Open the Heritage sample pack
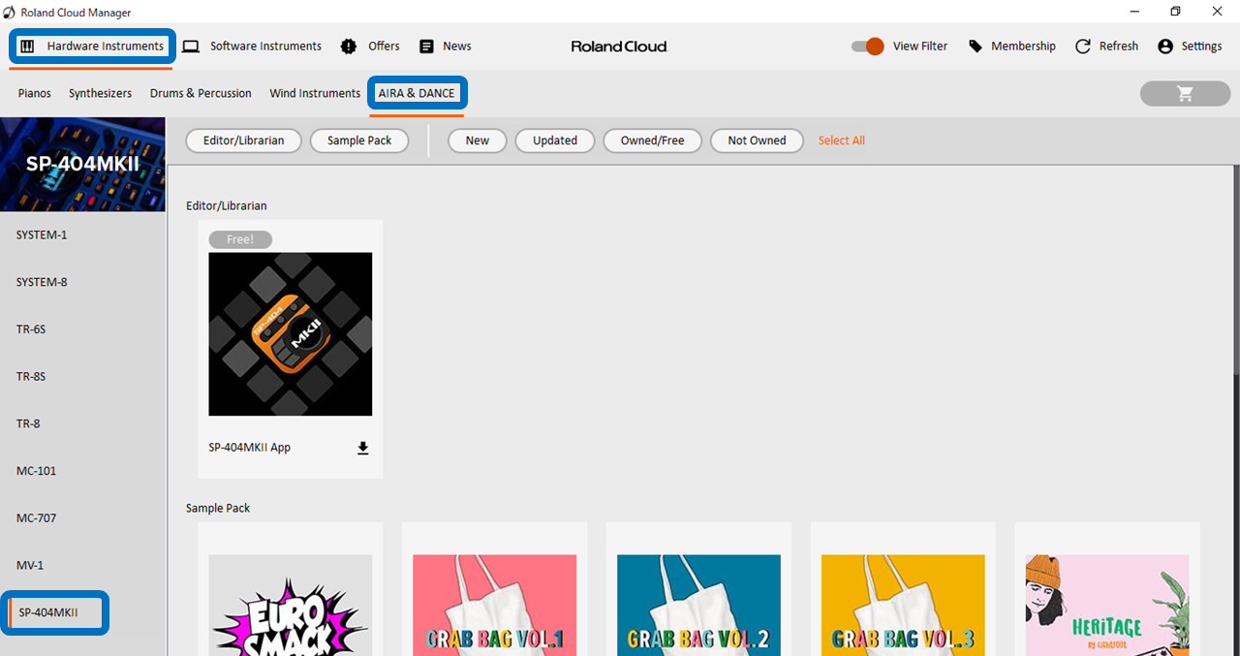Image resolution: width=1240 pixels, height=656 pixels. 1107,606
